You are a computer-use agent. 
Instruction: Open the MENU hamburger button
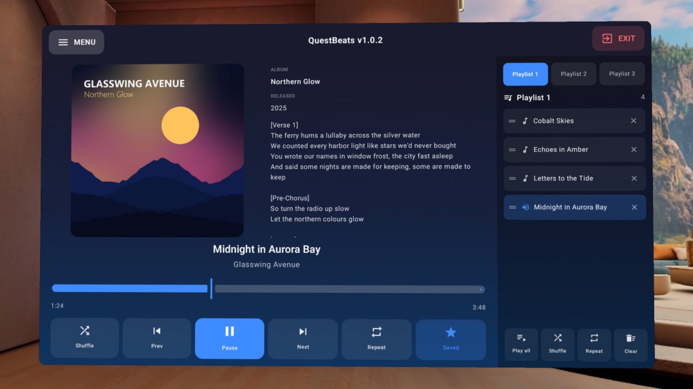(x=77, y=42)
